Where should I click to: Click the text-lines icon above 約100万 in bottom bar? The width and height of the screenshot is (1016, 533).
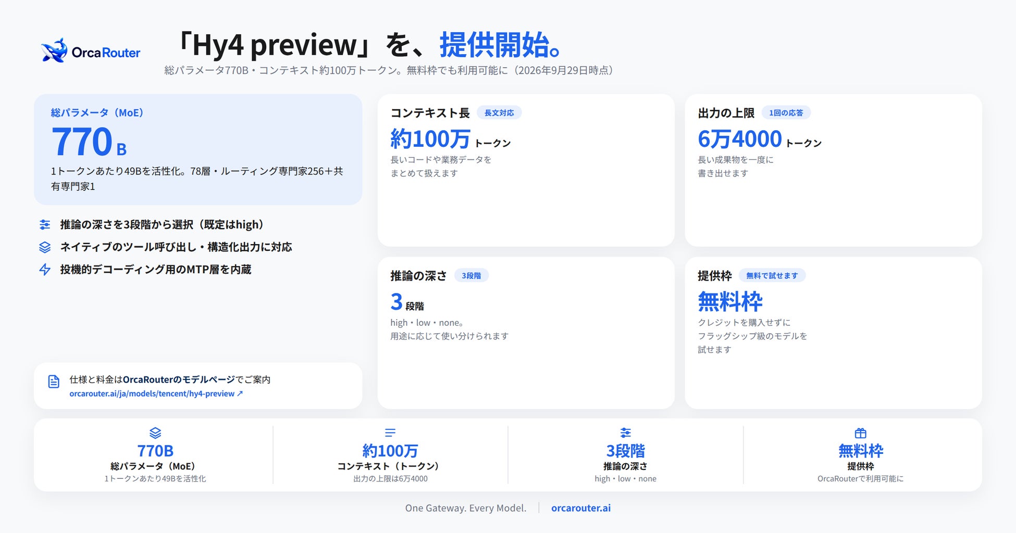click(x=390, y=433)
